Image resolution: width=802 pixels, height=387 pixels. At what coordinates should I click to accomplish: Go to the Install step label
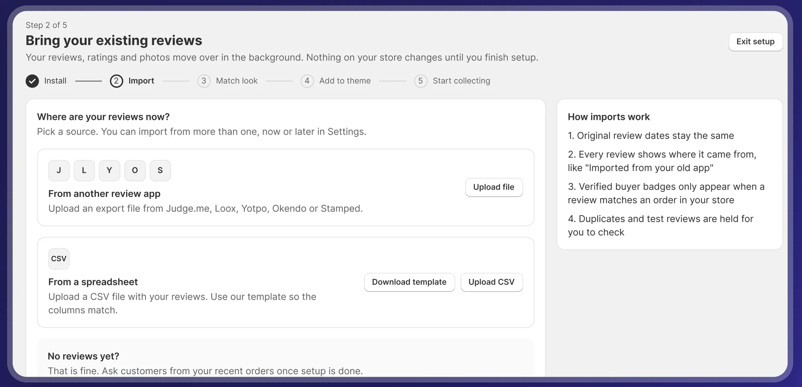tap(55, 81)
